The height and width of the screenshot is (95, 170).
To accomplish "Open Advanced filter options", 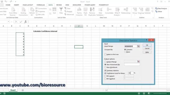I will pos(69,15).
